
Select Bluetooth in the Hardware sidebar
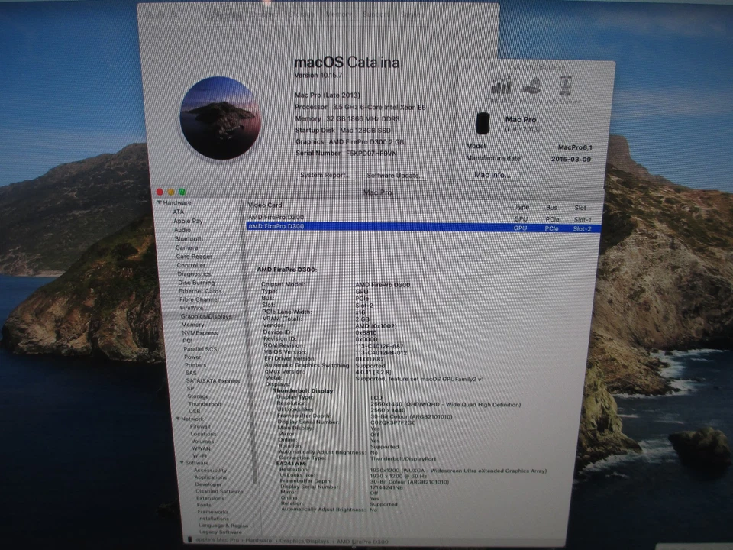pos(187,239)
